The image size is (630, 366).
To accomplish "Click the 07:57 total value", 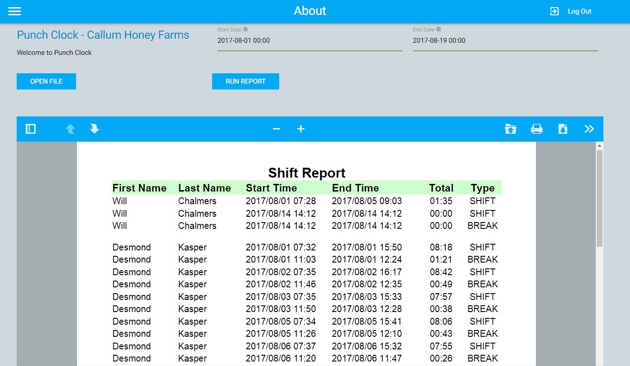I will pos(441,297).
